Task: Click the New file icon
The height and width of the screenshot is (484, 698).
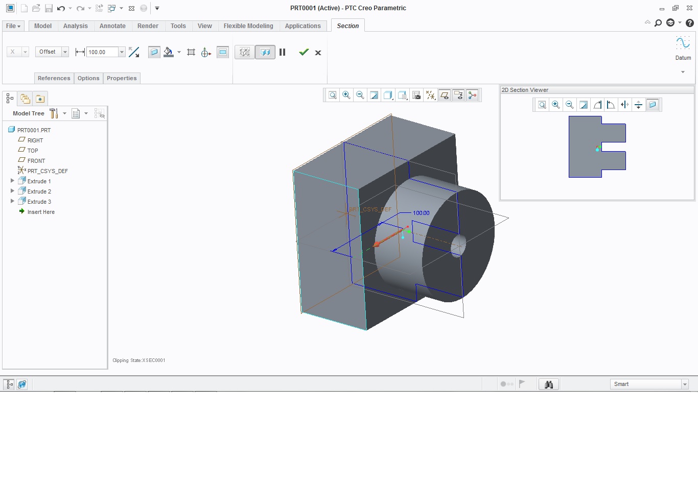Action: coord(24,8)
